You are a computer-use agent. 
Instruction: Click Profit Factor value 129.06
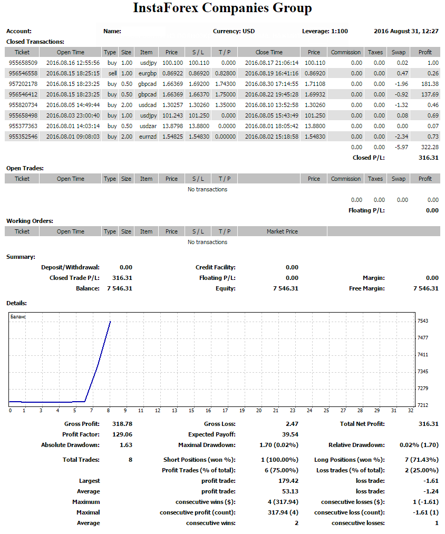[x=122, y=434]
